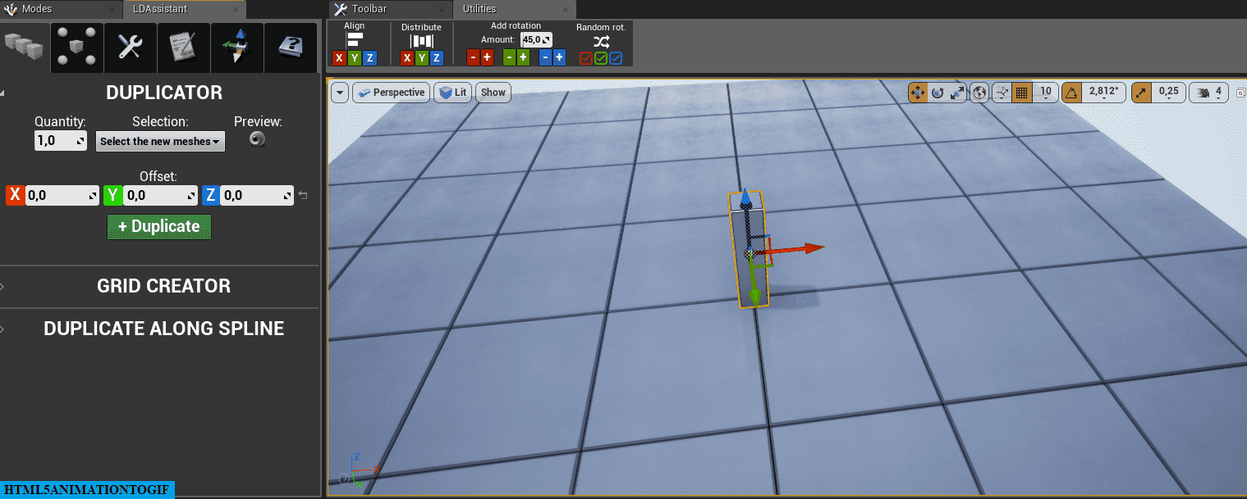1247x499 pixels.
Task: Distribute selection on Y axis
Action: (x=422, y=58)
